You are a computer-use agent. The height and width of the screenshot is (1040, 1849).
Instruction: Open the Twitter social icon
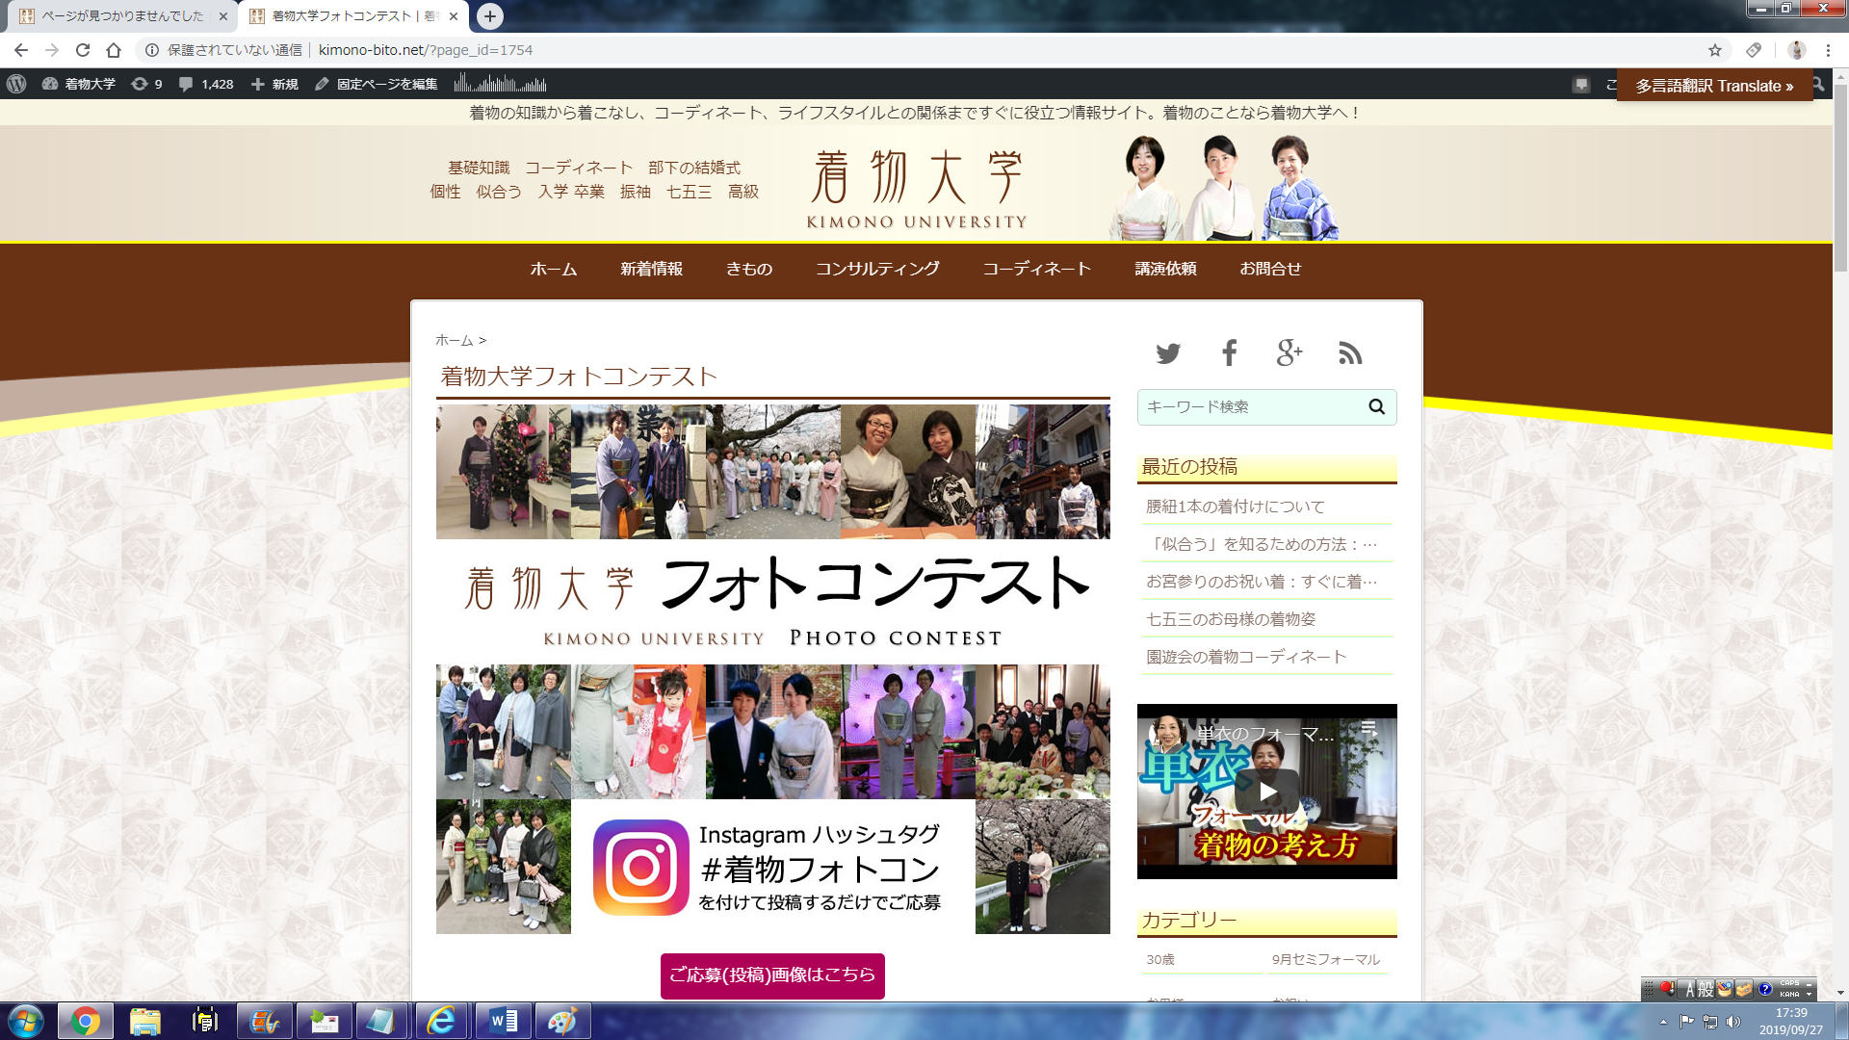point(1168,353)
